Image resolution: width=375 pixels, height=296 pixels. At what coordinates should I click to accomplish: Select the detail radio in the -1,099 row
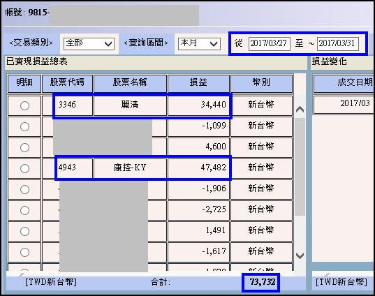coord(24,126)
